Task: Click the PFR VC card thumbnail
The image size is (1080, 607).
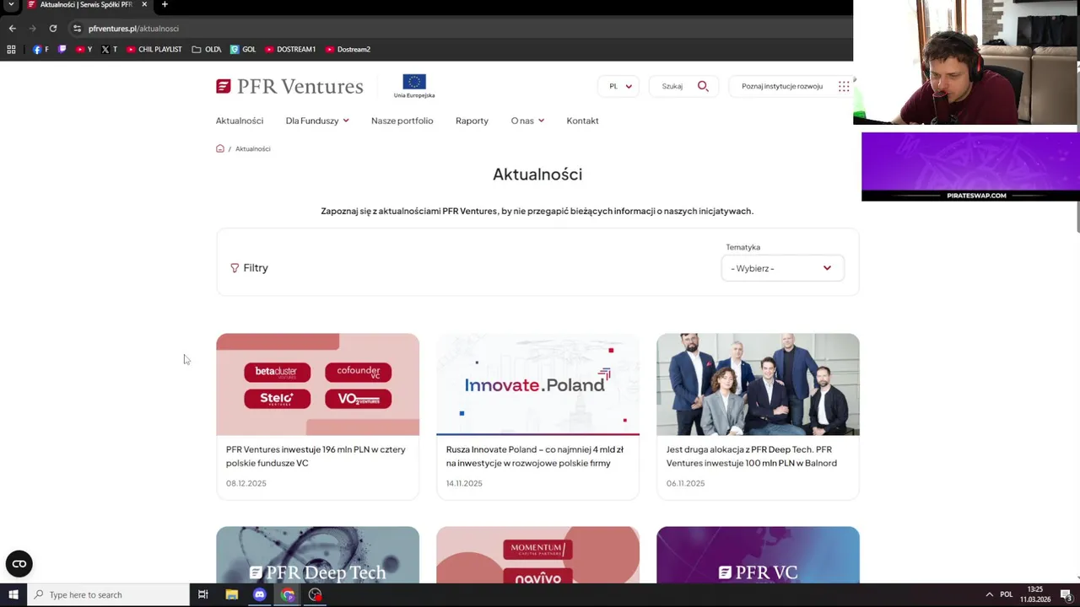Action: tap(758, 555)
